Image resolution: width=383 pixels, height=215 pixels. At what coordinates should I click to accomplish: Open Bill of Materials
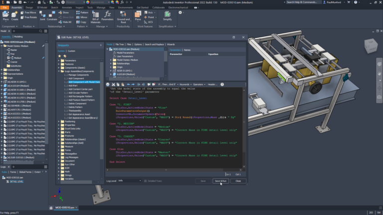pos(96,17)
